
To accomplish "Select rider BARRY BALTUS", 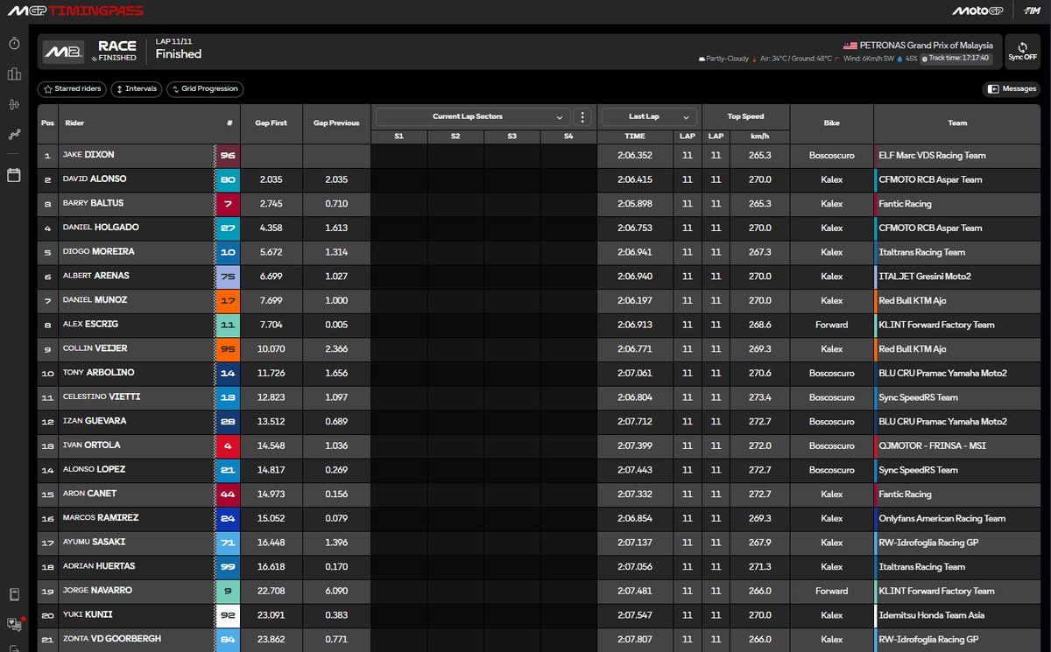I will pyautogui.click(x=93, y=203).
